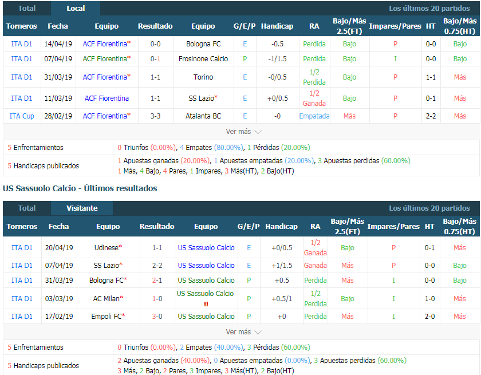
Task: Select the Visitante tab
Action: [x=82, y=208]
